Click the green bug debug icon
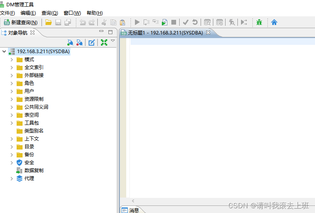The image size is (315, 213). click(259, 22)
